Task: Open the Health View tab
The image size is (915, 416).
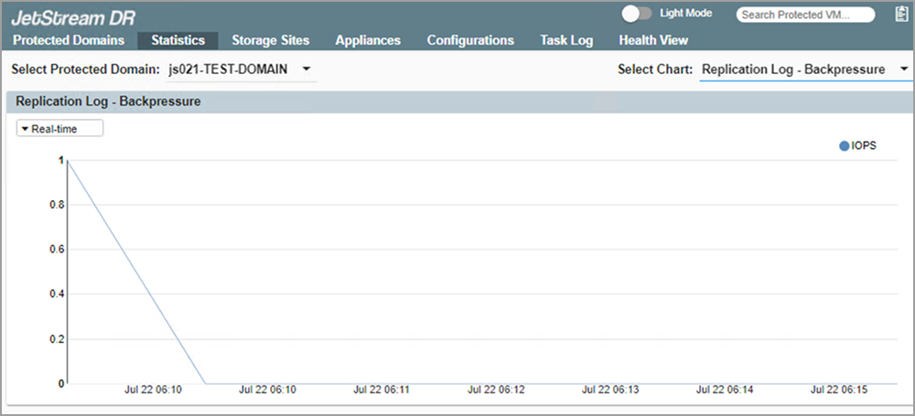Action: pyautogui.click(x=653, y=40)
